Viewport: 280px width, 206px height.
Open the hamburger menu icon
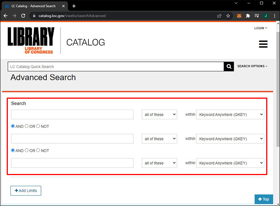coord(263,44)
